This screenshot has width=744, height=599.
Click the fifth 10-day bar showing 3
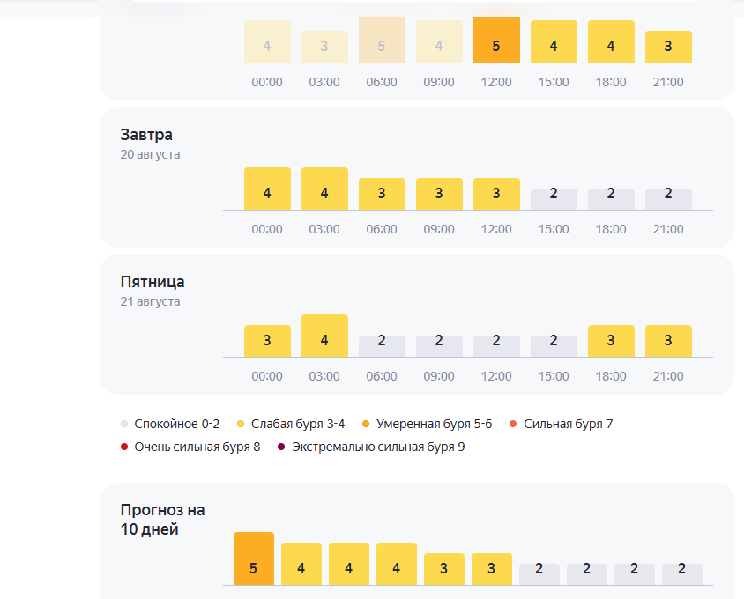(x=444, y=569)
